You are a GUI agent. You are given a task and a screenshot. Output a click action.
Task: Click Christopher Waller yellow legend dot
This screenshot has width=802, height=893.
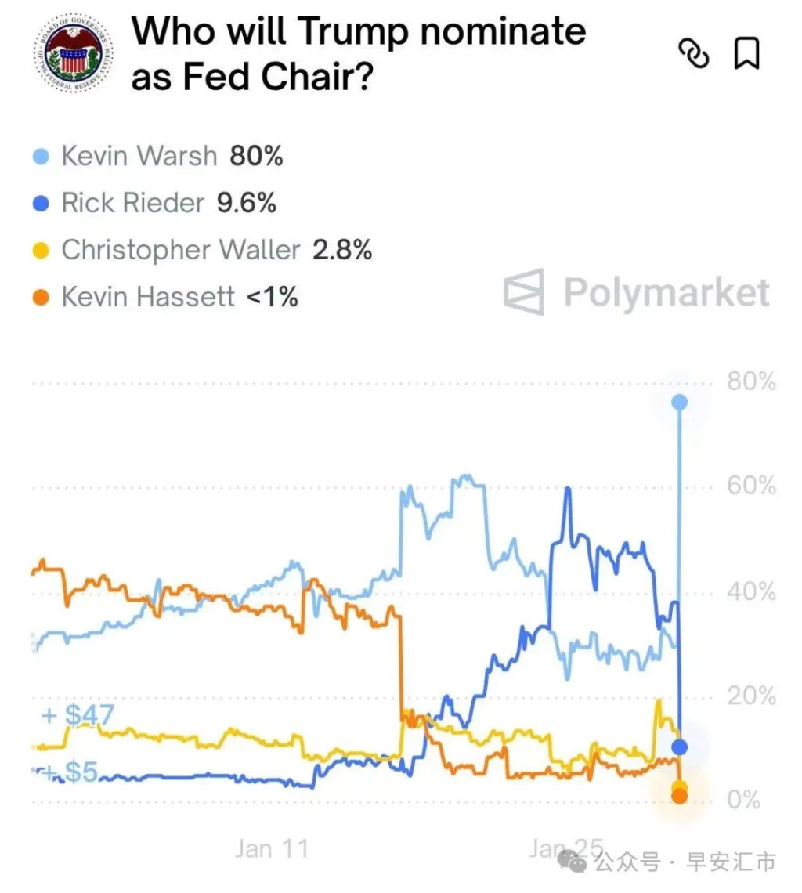[x=43, y=251]
